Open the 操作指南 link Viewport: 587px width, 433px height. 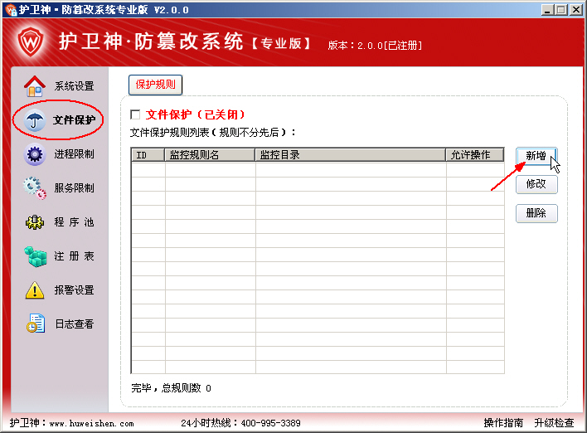click(x=503, y=423)
